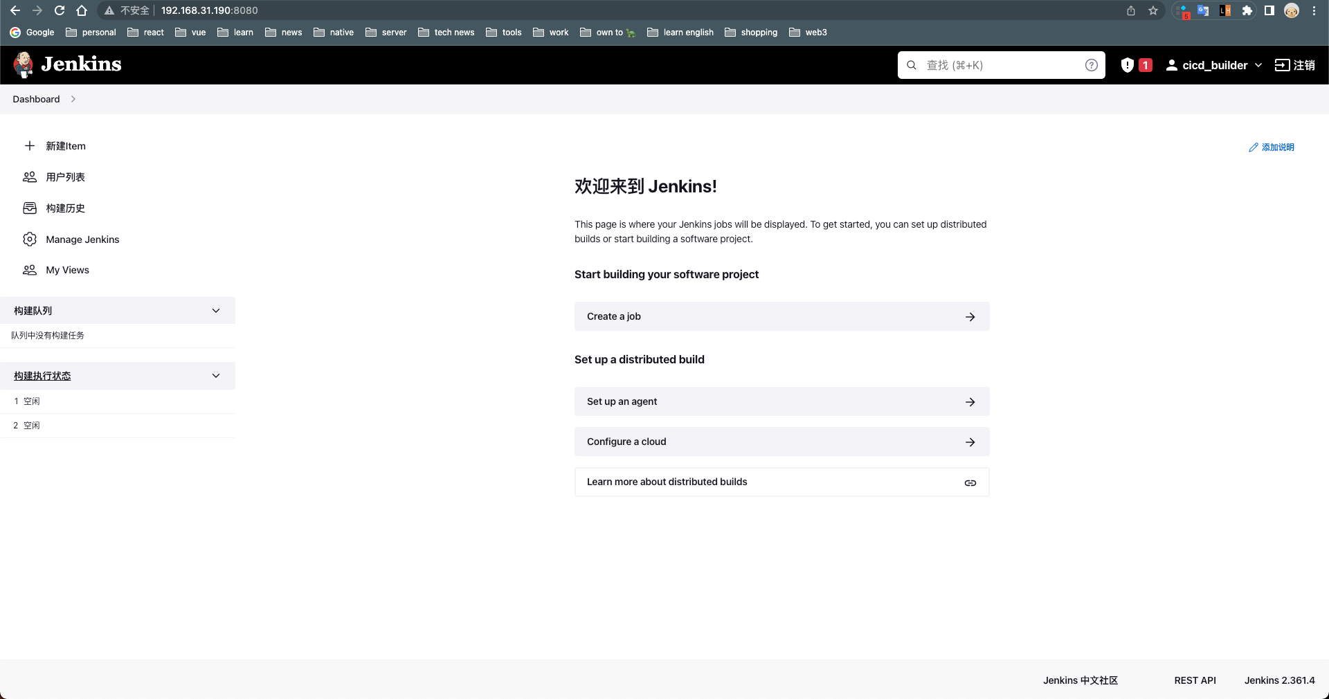Open the cicd_builder user dropdown arrow
Screen dimensions: 1329x699
point(1258,65)
